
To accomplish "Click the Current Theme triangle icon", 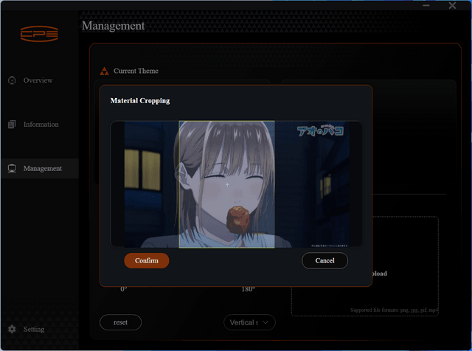I will point(104,71).
